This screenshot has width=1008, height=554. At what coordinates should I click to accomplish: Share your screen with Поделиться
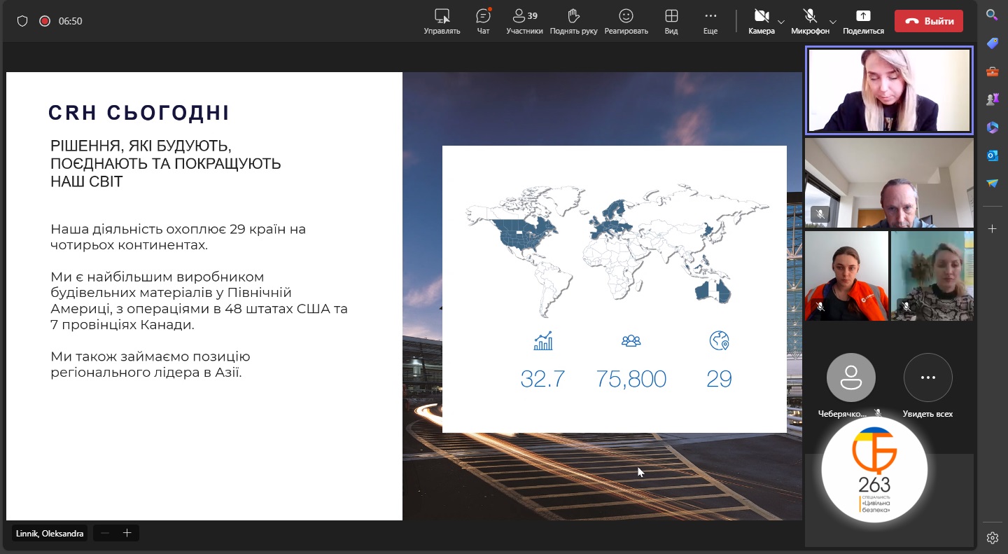(x=863, y=22)
